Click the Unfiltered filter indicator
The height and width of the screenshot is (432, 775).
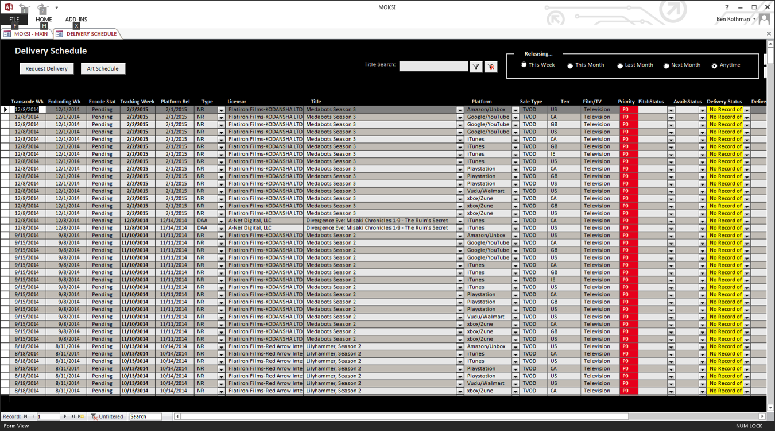[x=107, y=416]
